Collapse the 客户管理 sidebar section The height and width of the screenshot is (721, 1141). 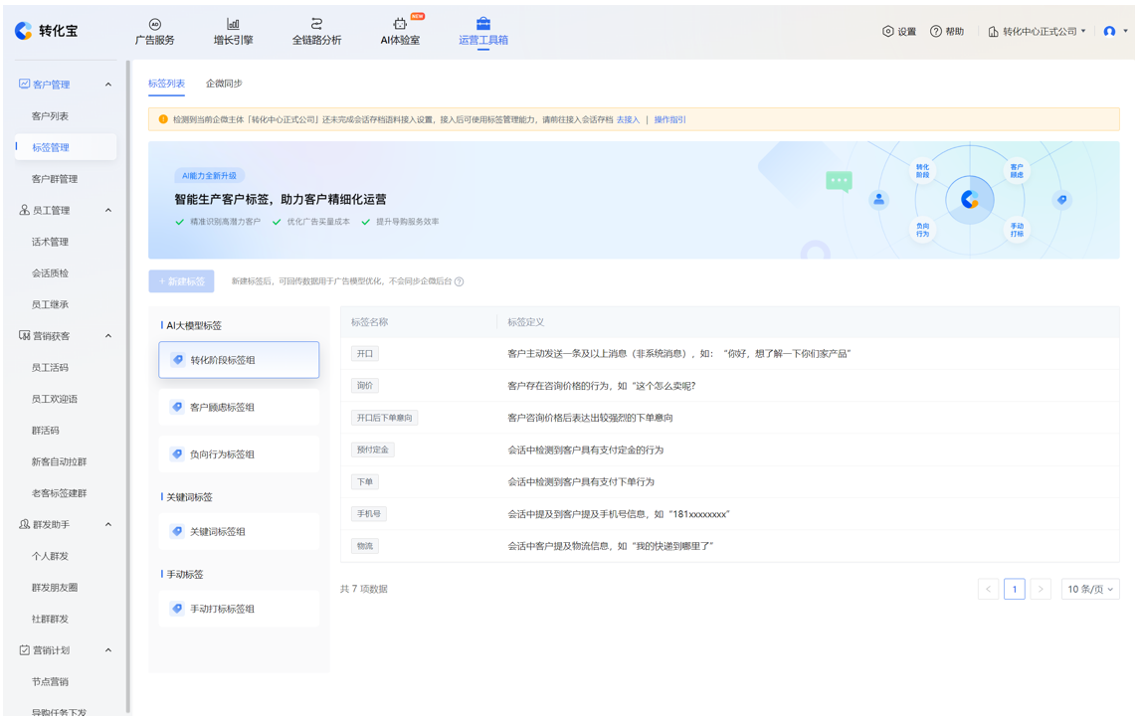tap(108, 85)
